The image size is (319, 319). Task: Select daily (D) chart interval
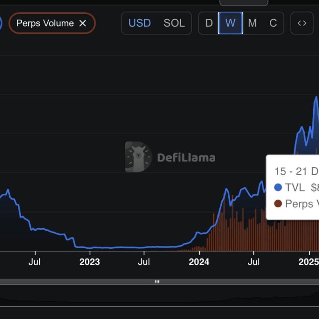point(209,23)
